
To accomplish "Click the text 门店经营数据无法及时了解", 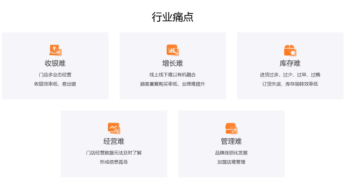I will 114,153.
